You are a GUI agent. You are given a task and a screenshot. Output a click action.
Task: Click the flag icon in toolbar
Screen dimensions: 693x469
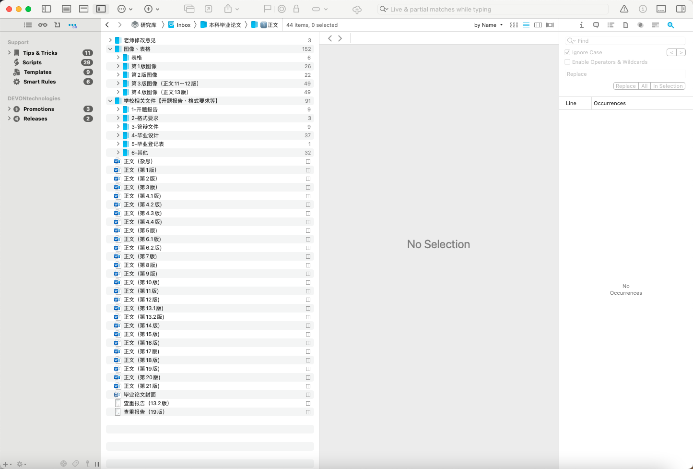click(268, 9)
